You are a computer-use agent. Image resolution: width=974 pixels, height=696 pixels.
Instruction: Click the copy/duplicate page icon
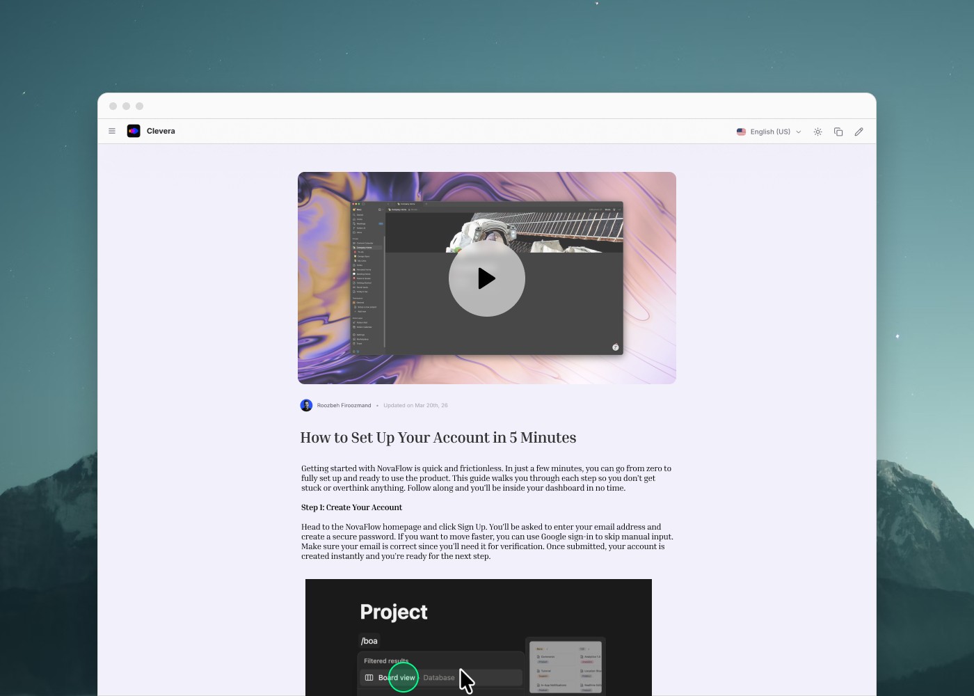click(x=838, y=132)
